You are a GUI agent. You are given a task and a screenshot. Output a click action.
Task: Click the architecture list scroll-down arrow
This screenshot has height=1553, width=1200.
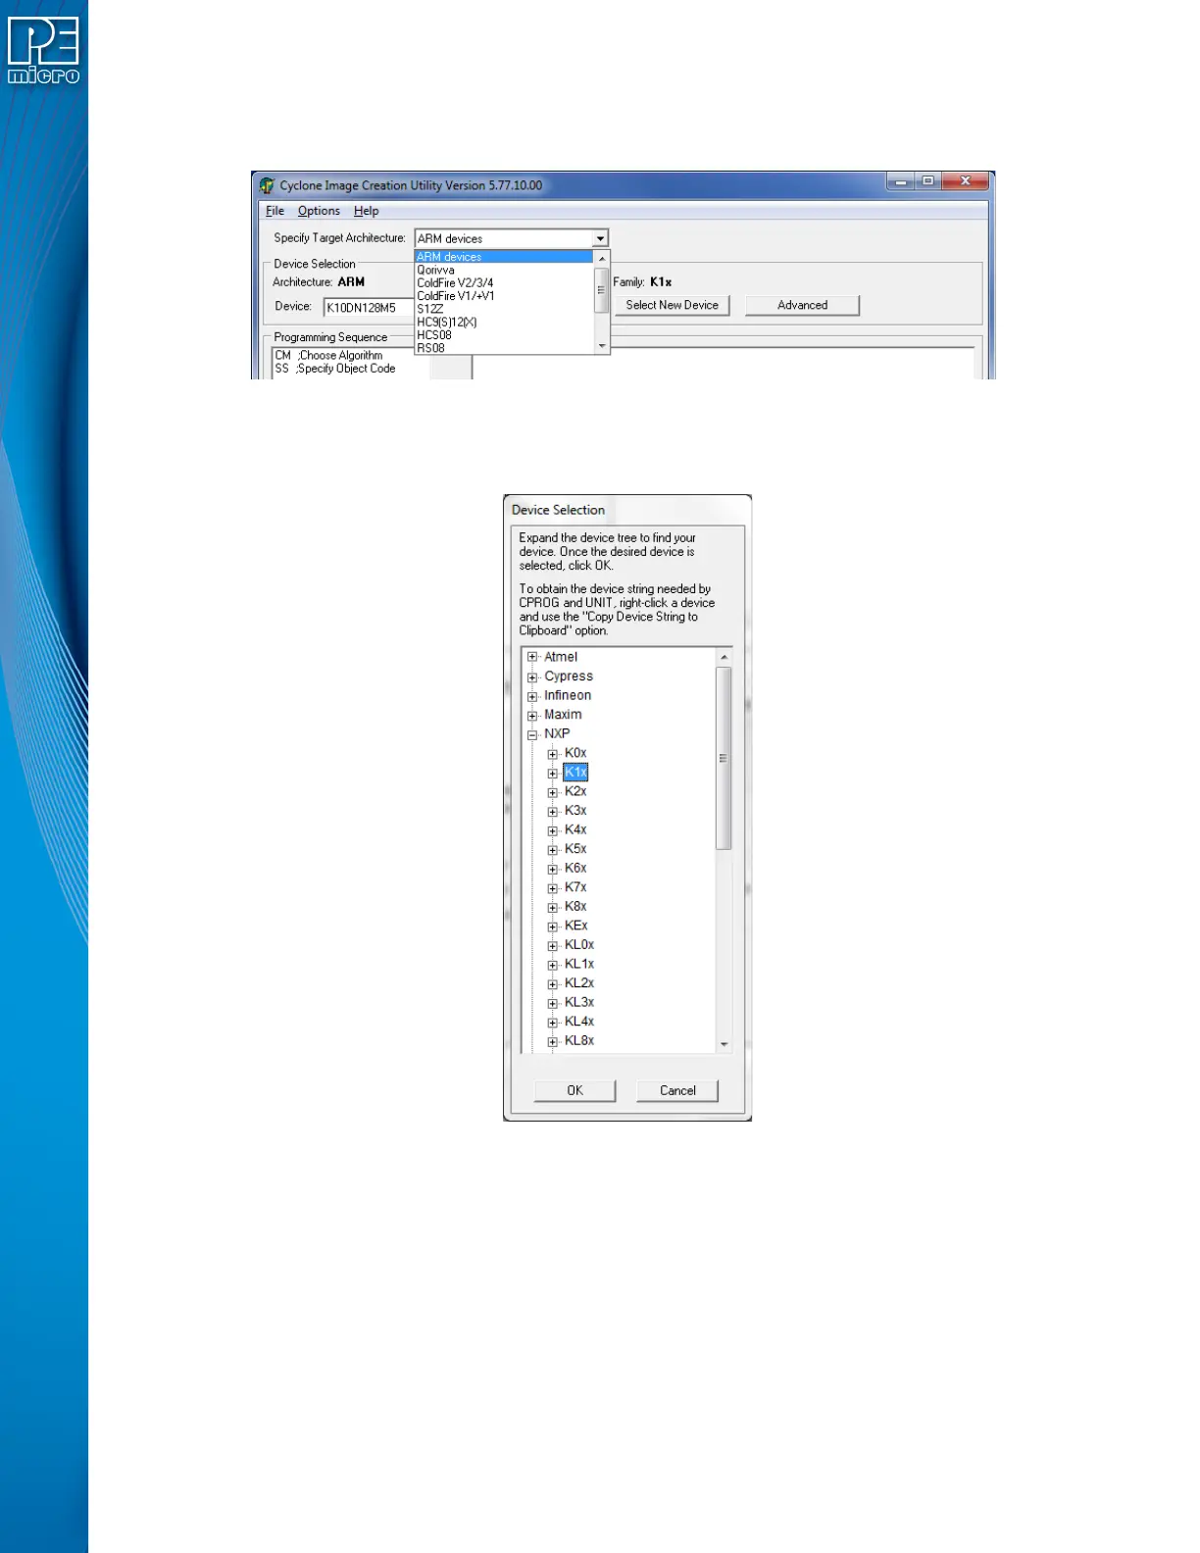(602, 346)
